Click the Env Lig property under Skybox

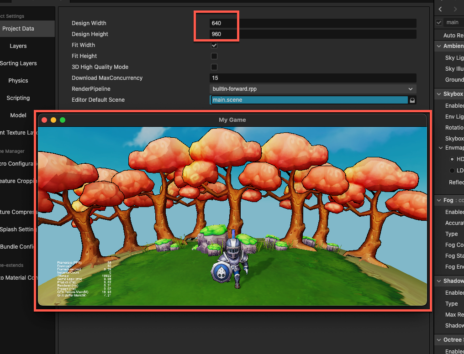(x=454, y=117)
